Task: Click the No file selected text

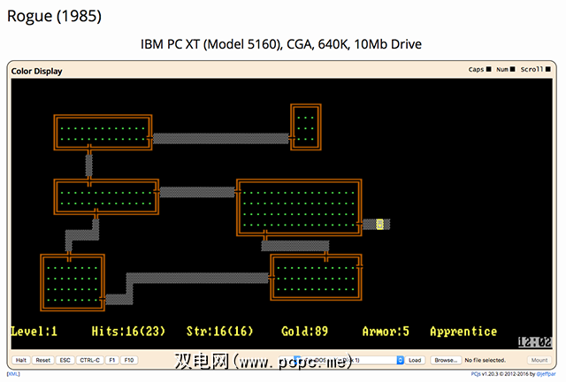Action: point(486,360)
